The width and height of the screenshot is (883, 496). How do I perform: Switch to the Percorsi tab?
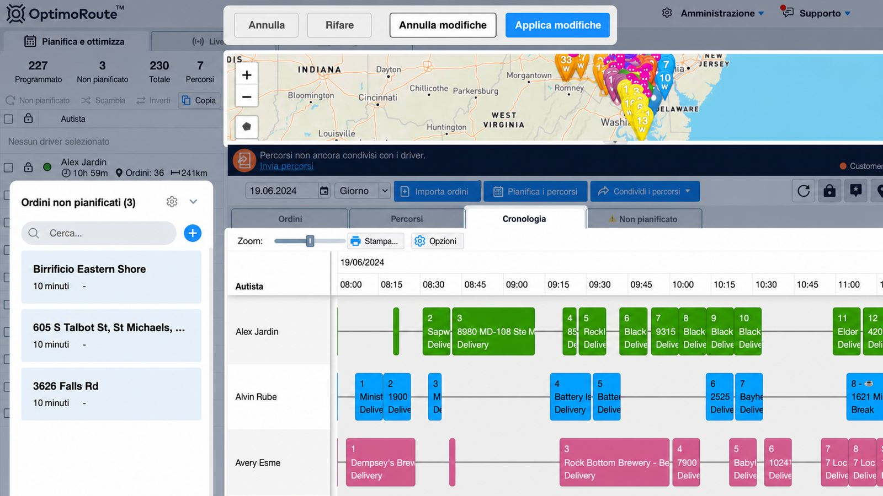[407, 219]
